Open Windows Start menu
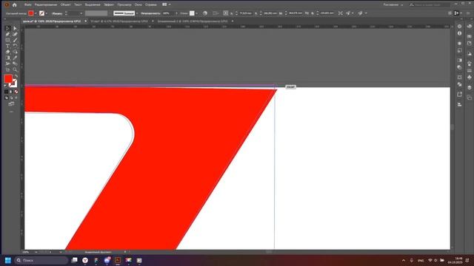Viewport: 474px width, 266px height. [8, 260]
